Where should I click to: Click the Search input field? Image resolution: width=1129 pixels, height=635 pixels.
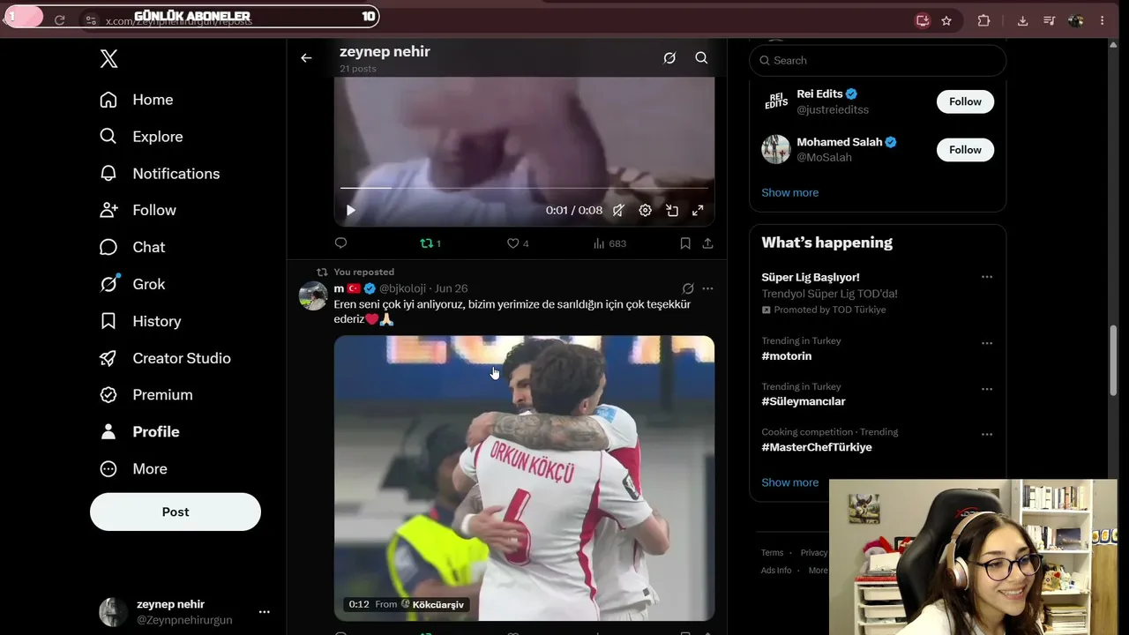(878, 60)
